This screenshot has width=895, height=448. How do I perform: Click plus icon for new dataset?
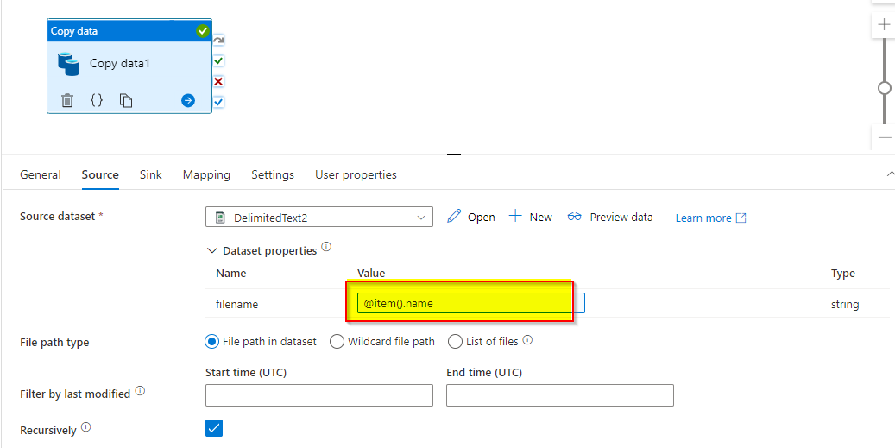tap(515, 217)
